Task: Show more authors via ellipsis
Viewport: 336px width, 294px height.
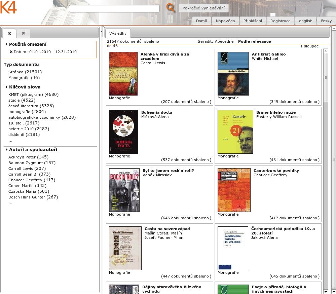Action: tap(10, 204)
